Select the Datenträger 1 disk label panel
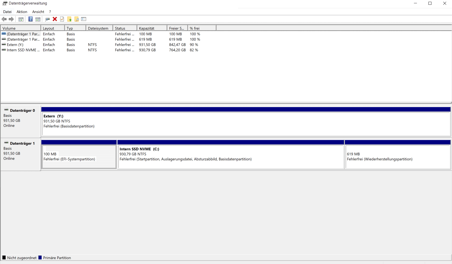452x264 pixels. [21, 154]
